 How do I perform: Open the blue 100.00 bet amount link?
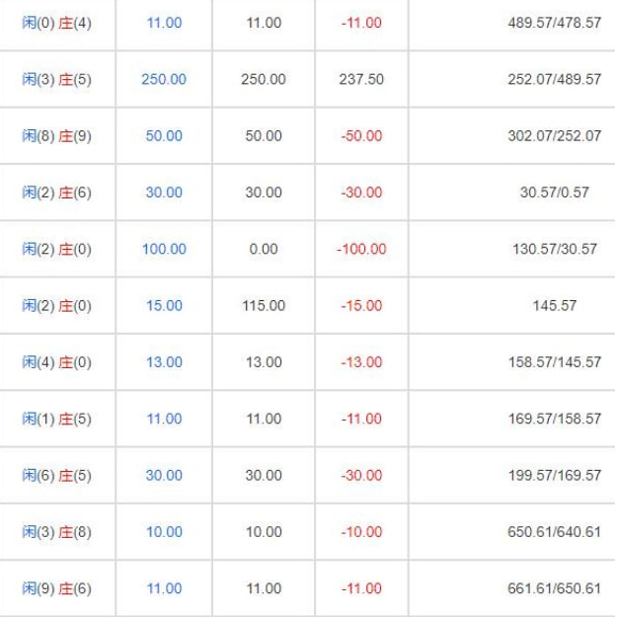pos(164,249)
